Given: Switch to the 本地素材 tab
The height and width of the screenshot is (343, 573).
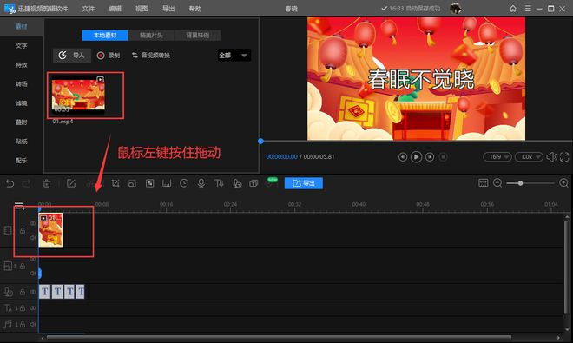Looking at the screenshot, I should coord(105,36).
